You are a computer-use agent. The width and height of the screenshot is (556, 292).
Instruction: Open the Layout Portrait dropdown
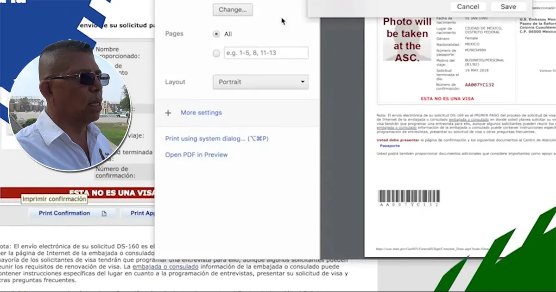(260, 82)
